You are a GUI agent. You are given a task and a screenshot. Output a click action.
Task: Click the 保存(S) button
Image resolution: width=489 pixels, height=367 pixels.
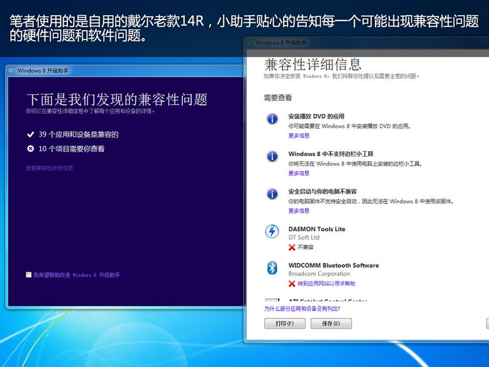[331, 323]
